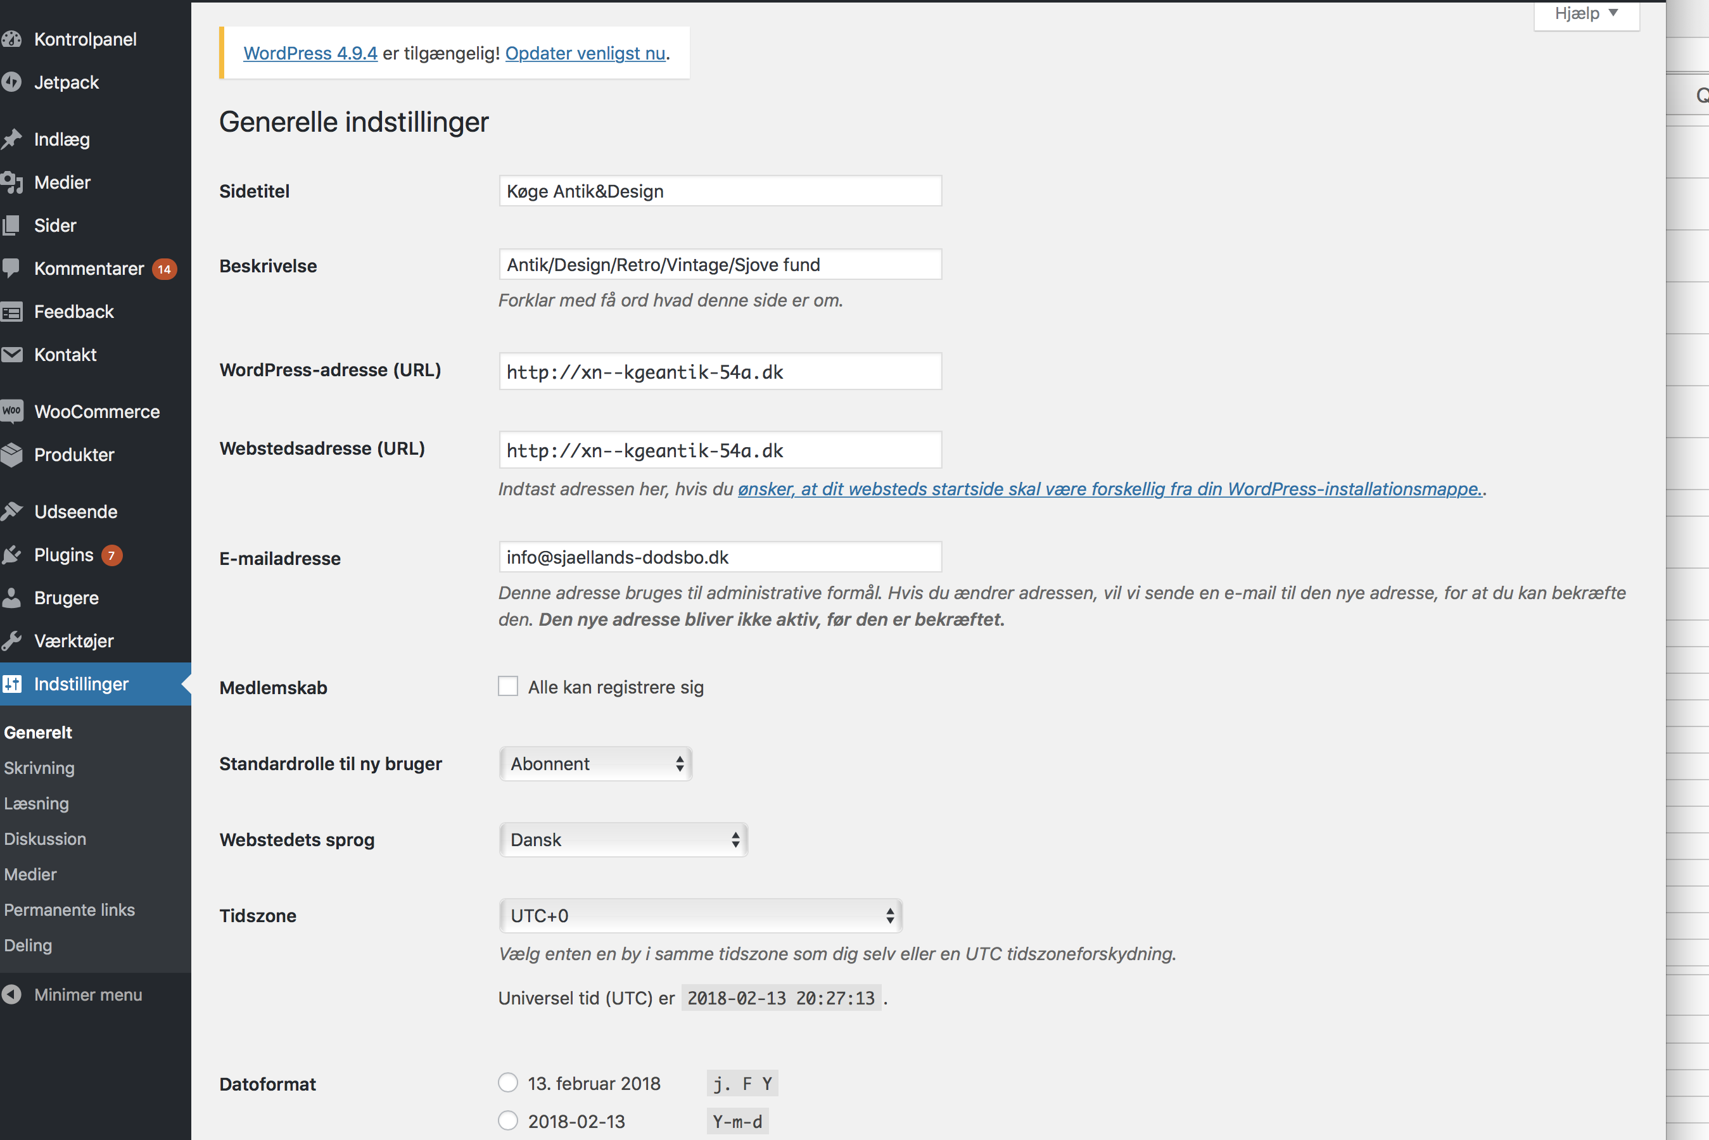Select the '13. februar 2018' date format

click(x=507, y=1082)
